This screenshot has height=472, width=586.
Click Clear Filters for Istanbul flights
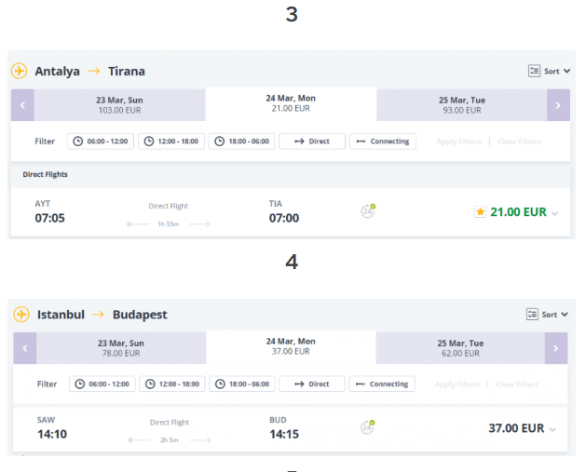point(517,384)
